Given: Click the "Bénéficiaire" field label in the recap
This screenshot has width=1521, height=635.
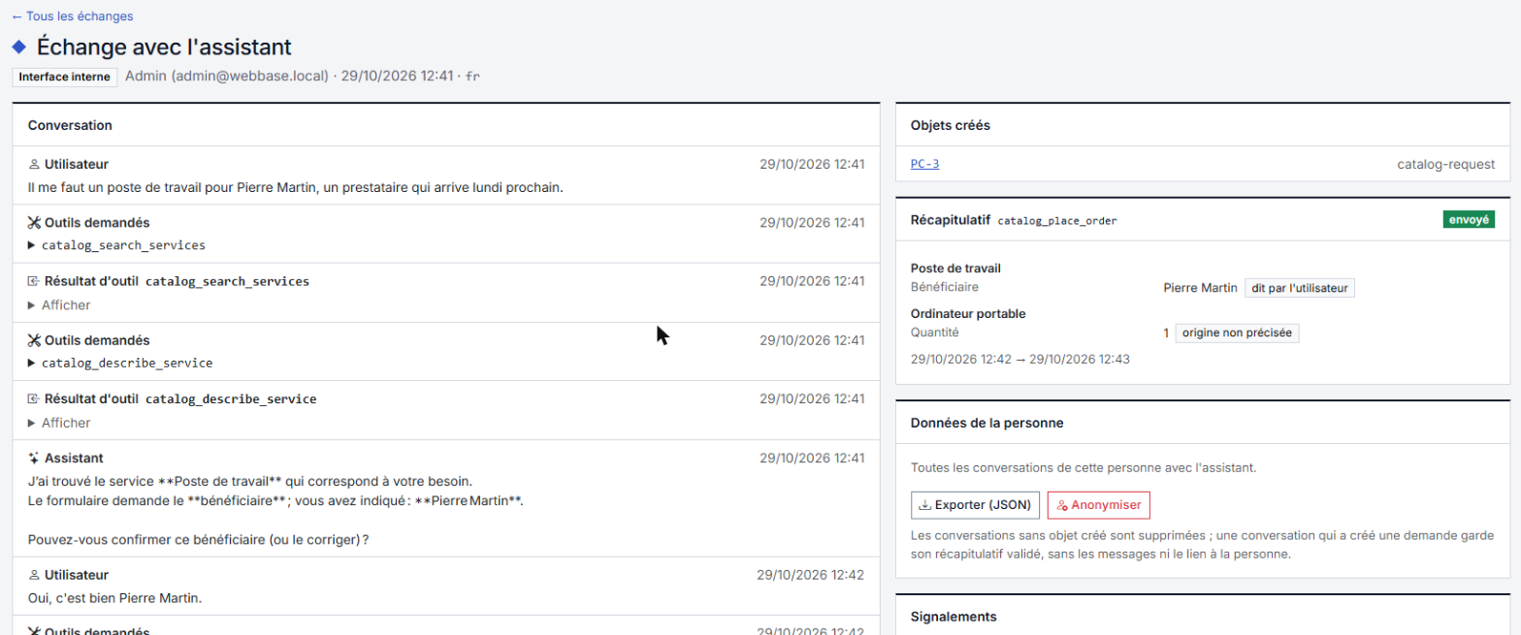Looking at the screenshot, I should [945, 287].
